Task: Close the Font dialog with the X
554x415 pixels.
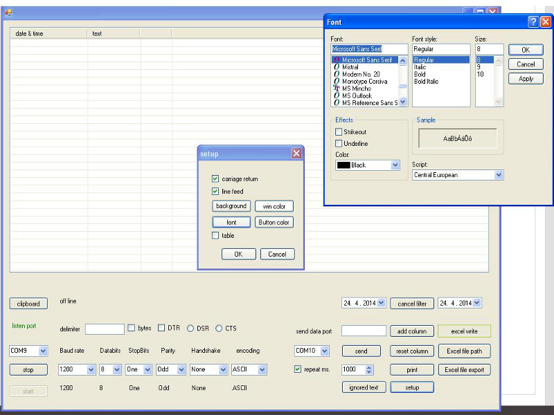Action: coord(546,22)
